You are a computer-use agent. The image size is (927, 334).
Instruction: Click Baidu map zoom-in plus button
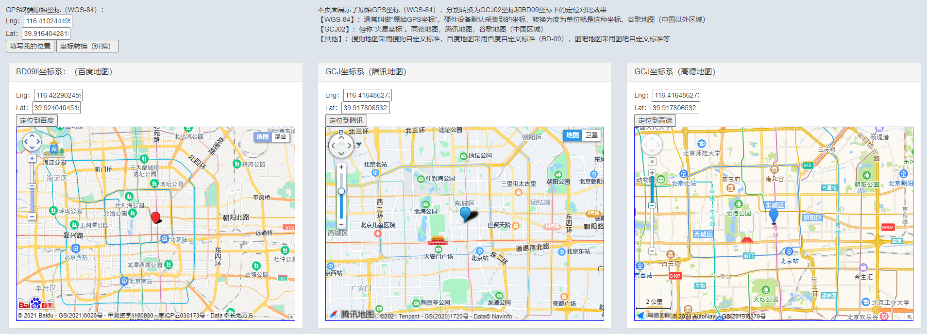coord(32,158)
